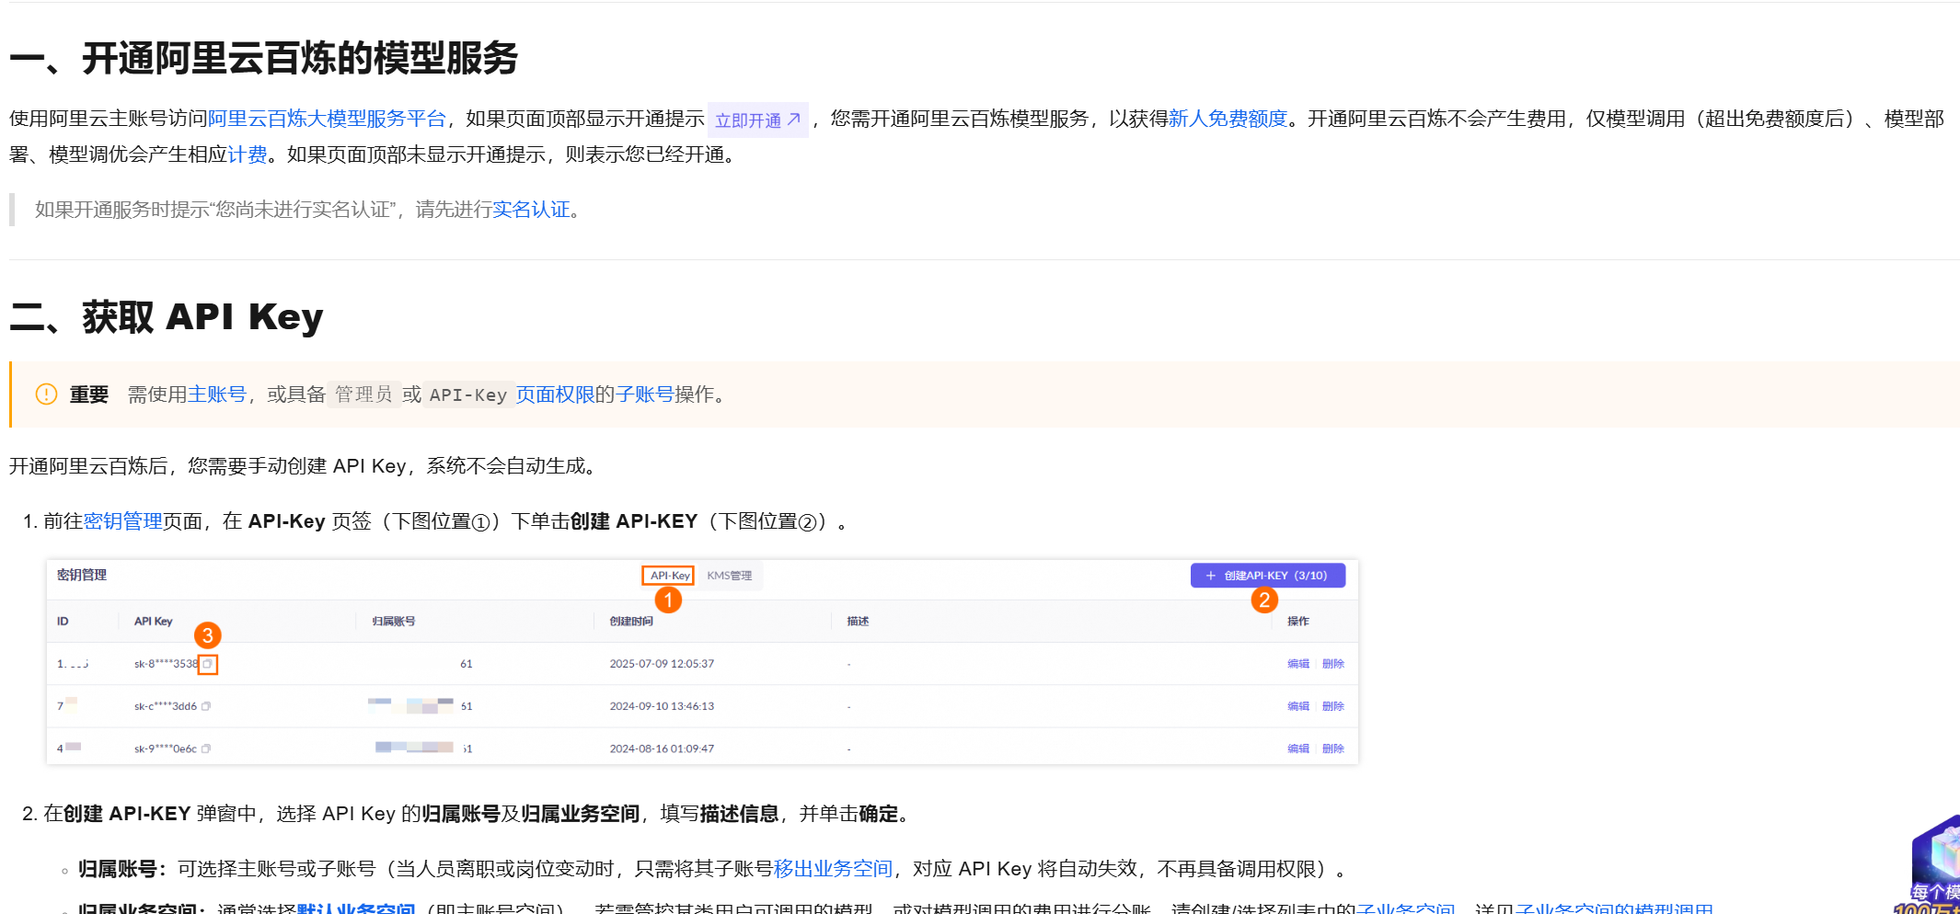This screenshot has width=1960, height=914.
Task: Open the 新人免费额度 link
Action: 1228,119
